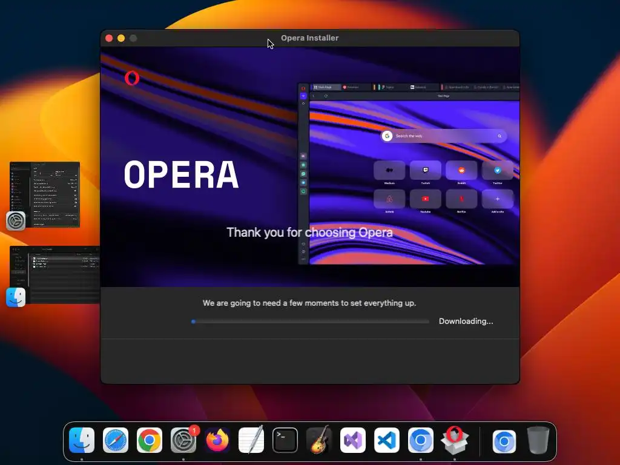Open System Settings with notification badge

(x=183, y=440)
